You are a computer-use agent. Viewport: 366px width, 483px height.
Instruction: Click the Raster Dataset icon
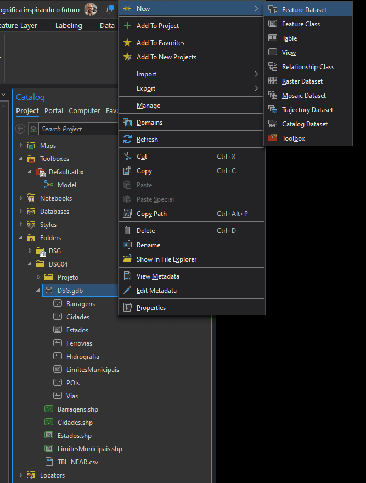[273, 81]
